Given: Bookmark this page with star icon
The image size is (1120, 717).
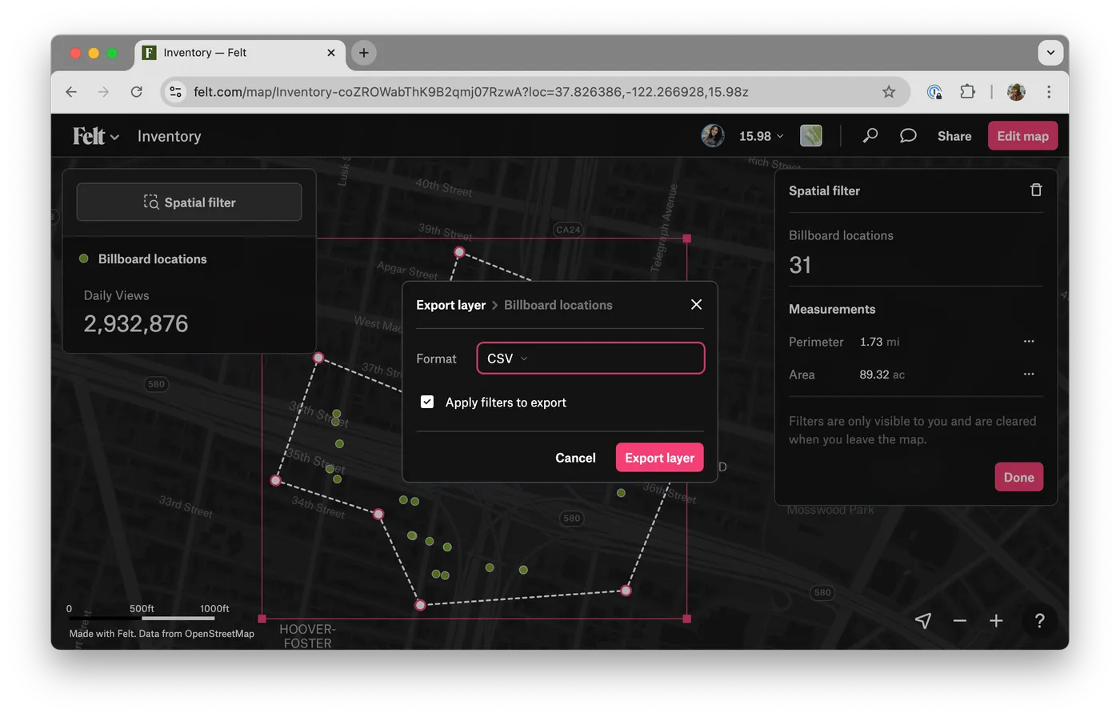Looking at the screenshot, I should [889, 92].
